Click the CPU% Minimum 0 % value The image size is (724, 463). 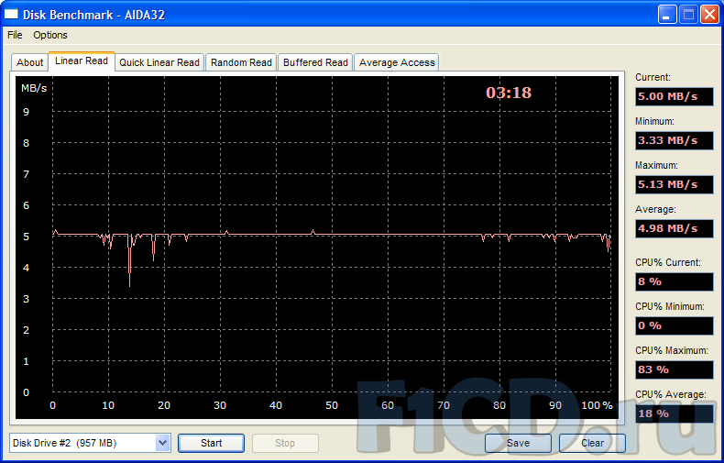click(675, 325)
